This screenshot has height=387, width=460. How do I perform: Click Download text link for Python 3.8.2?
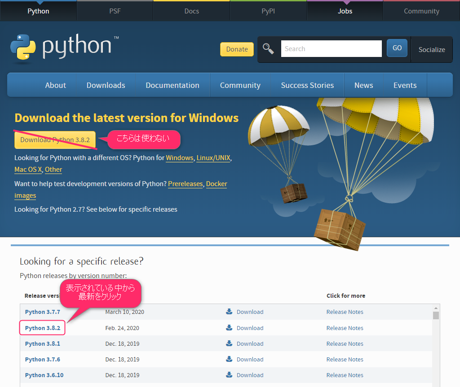pos(250,328)
